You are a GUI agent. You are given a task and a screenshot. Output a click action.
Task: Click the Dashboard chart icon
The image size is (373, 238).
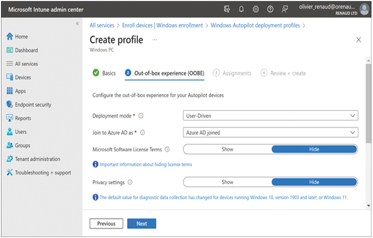point(10,50)
